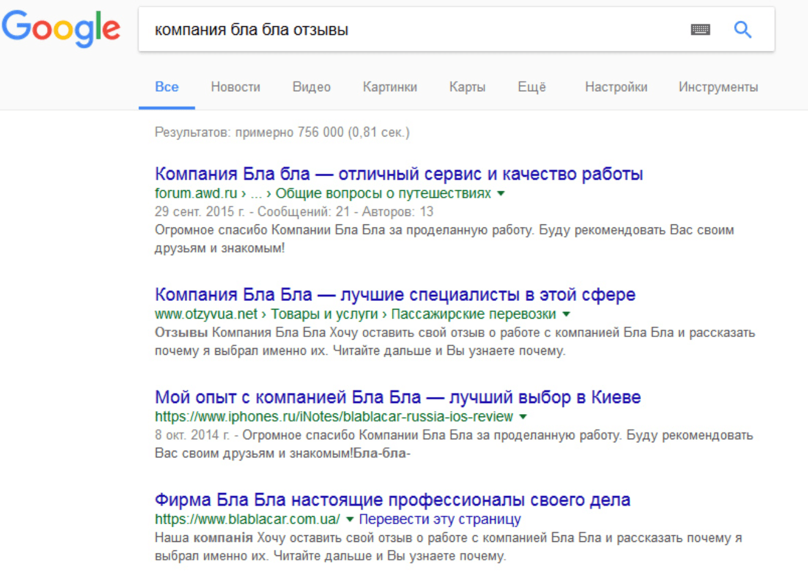This screenshot has height=578, width=808.
Task: Open the Карты tab
Action: point(467,87)
